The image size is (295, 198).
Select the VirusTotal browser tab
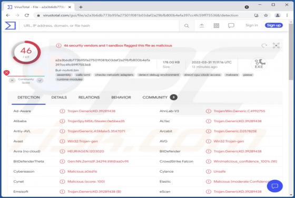coord(39,7)
